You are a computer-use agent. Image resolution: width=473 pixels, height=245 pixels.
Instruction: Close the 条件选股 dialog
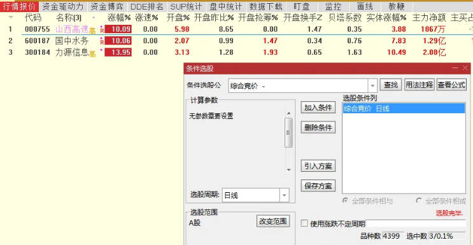(465, 68)
